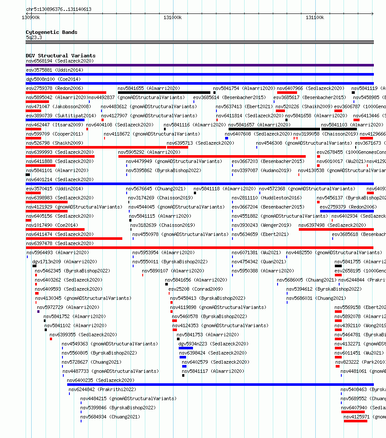The height and width of the screenshot is (438, 386).
Task: Click nsv4483612 (gnomADStructuralVariants) label
Action: tap(149, 107)
